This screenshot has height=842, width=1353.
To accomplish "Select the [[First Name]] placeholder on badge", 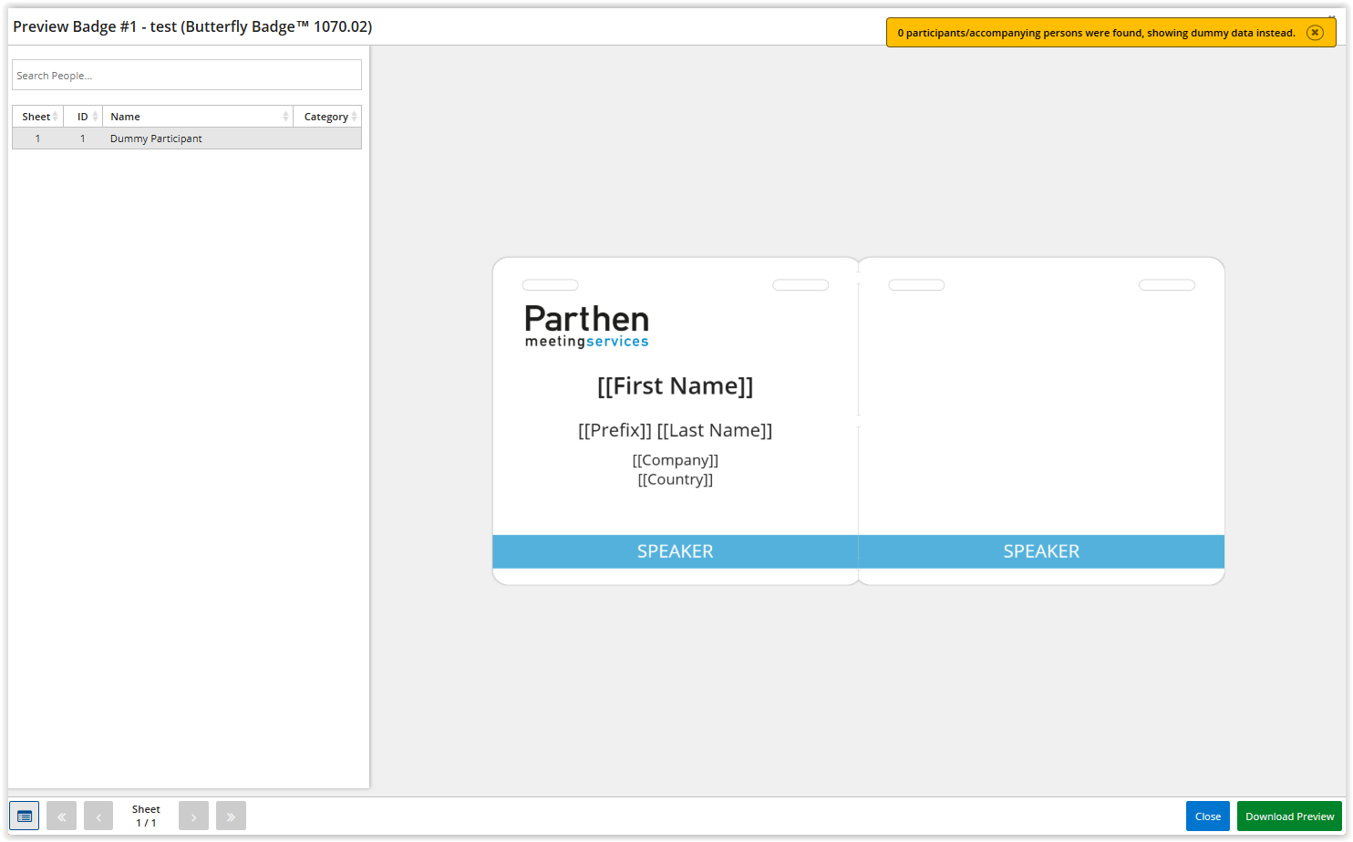I will click(x=675, y=386).
